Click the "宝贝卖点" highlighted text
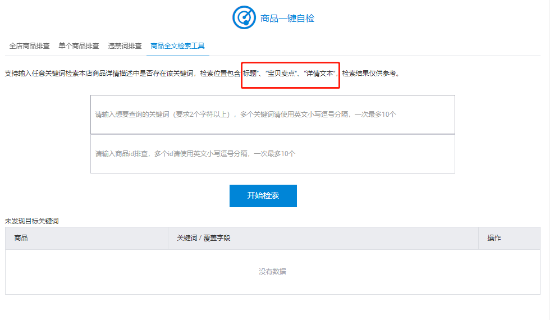 281,74
